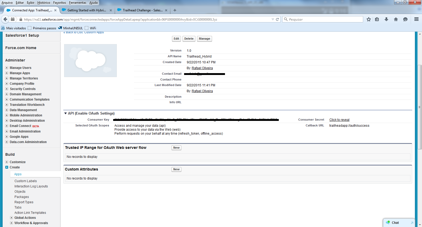Reveal the Consumer Secret

click(x=339, y=120)
